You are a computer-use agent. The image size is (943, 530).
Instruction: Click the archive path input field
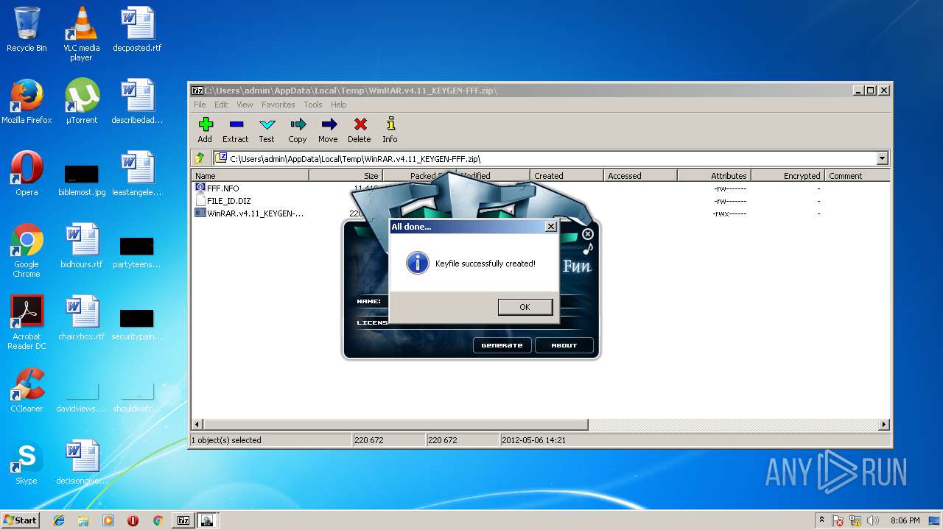click(x=545, y=158)
